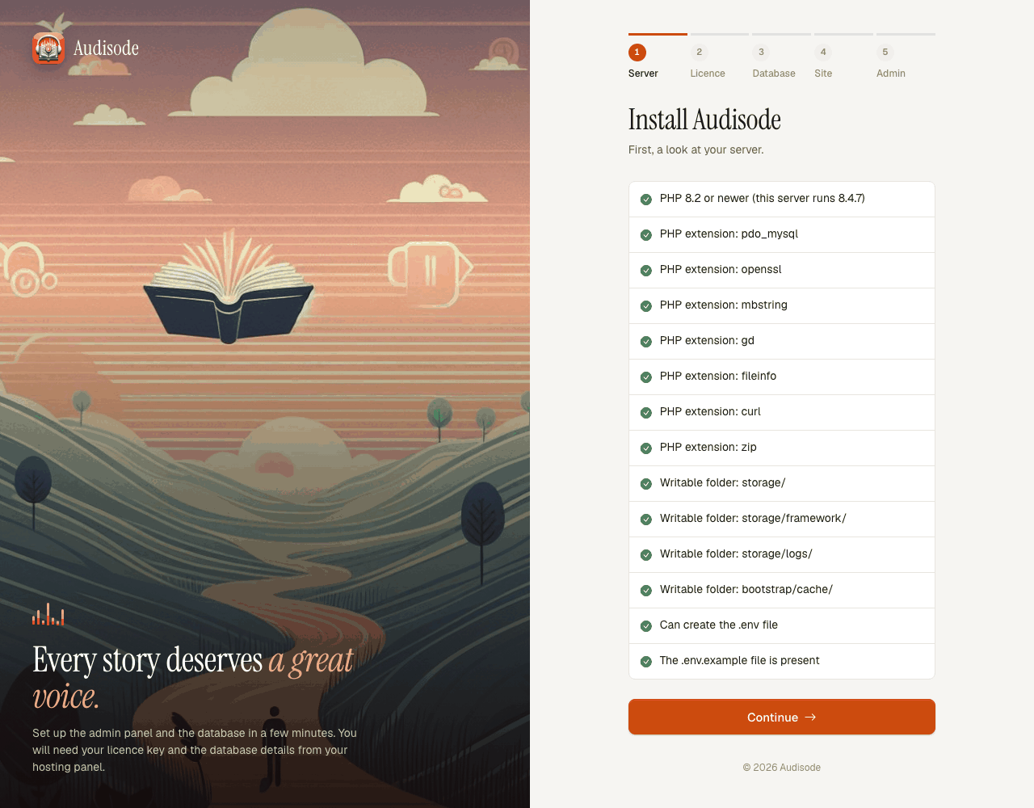Click the check icon for storage/logs/ folder
The height and width of the screenshot is (808, 1034).
point(646,555)
